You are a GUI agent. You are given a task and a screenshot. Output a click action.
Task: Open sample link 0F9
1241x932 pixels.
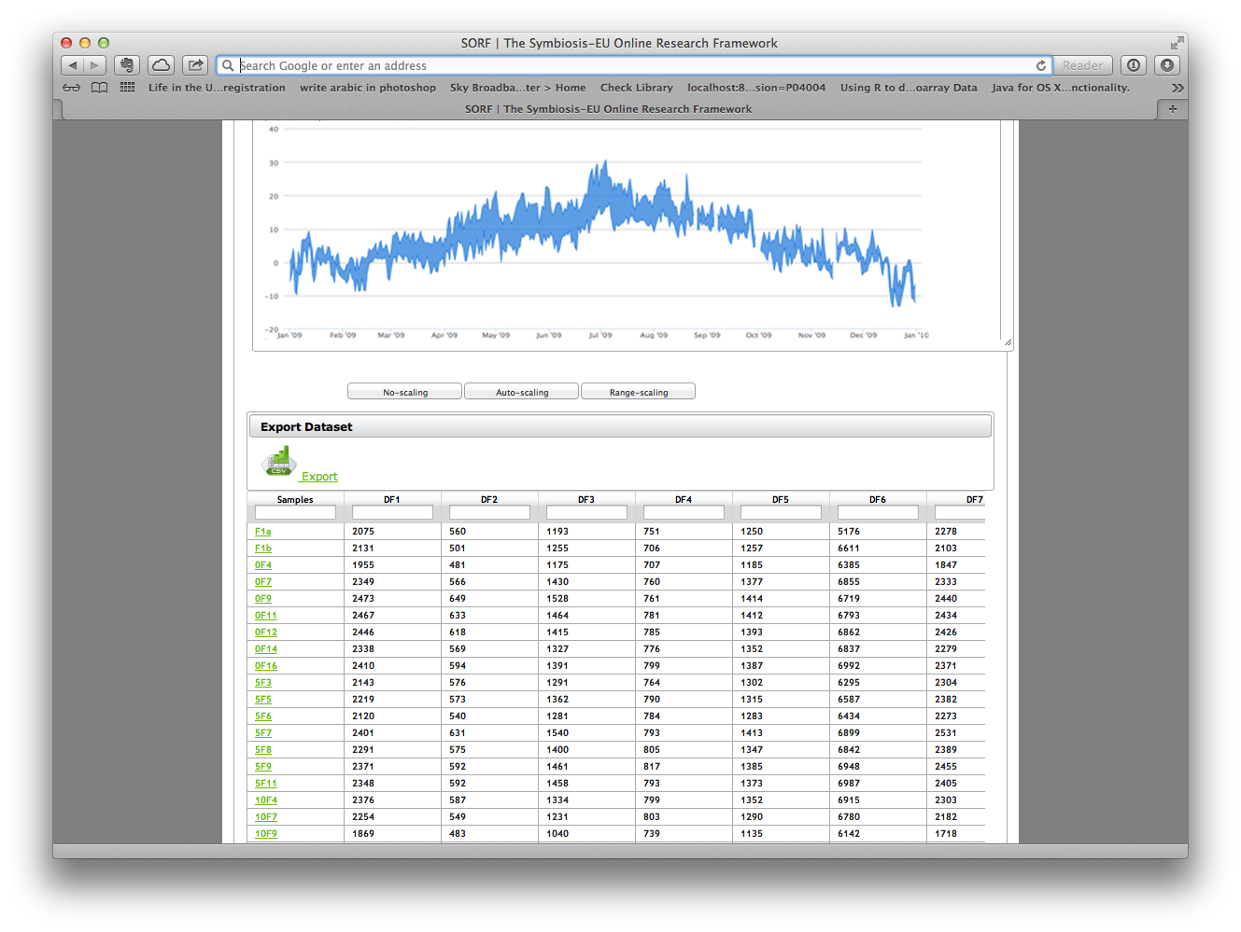point(263,599)
